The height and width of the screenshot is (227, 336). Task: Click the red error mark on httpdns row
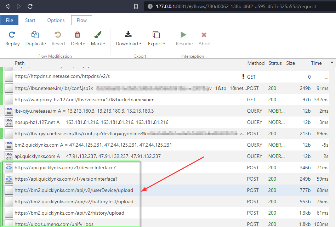(243, 76)
